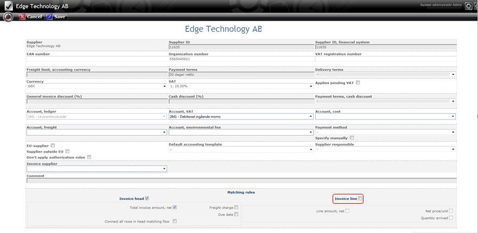The width and height of the screenshot is (478, 233).
Task: Check Connect all rows in head matching flow
Action: (x=175, y=222)
